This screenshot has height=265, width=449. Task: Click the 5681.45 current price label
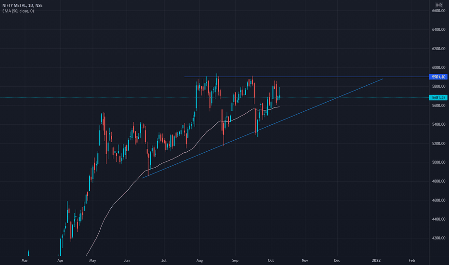(438, 98)
